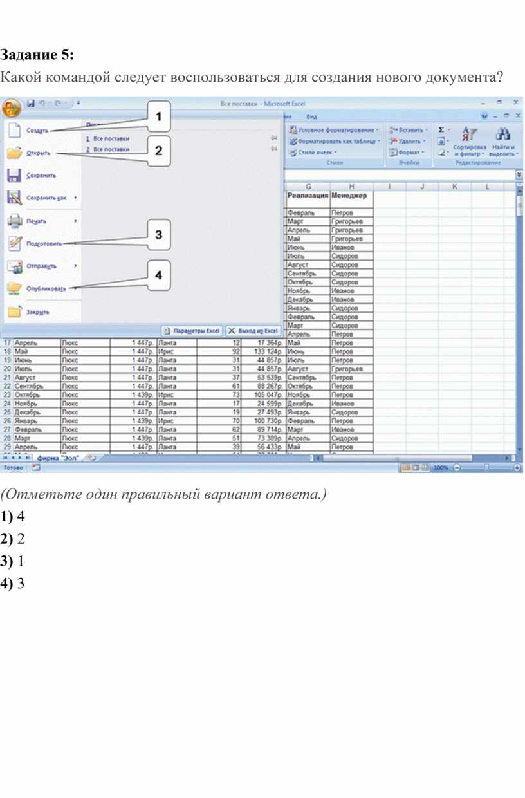Viewport: 525px width, 798px height.
Task: Open Customize Quick Access Toolbar arrow
Action: [78, 104]
